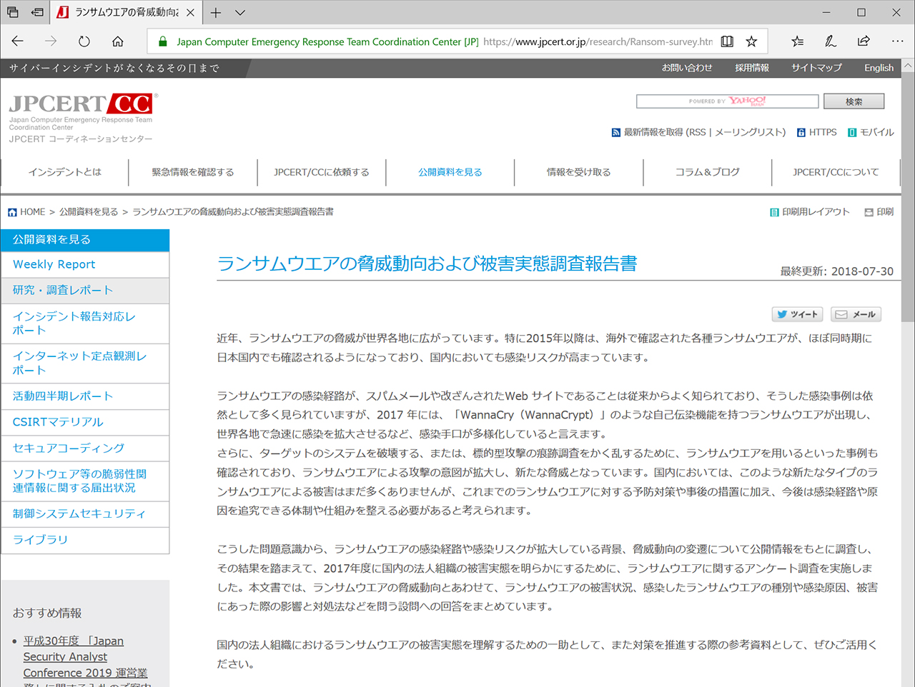Switch to the ランサムウエアの脅威動向 browser tab
915x687 pixels.
pos(122,12)
